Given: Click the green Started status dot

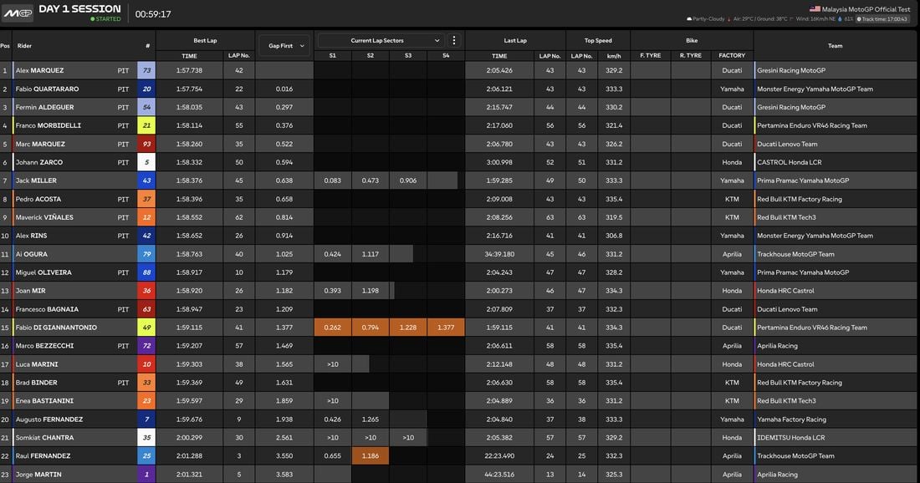Looking at the screenshot, I should (x=93, y=18).
